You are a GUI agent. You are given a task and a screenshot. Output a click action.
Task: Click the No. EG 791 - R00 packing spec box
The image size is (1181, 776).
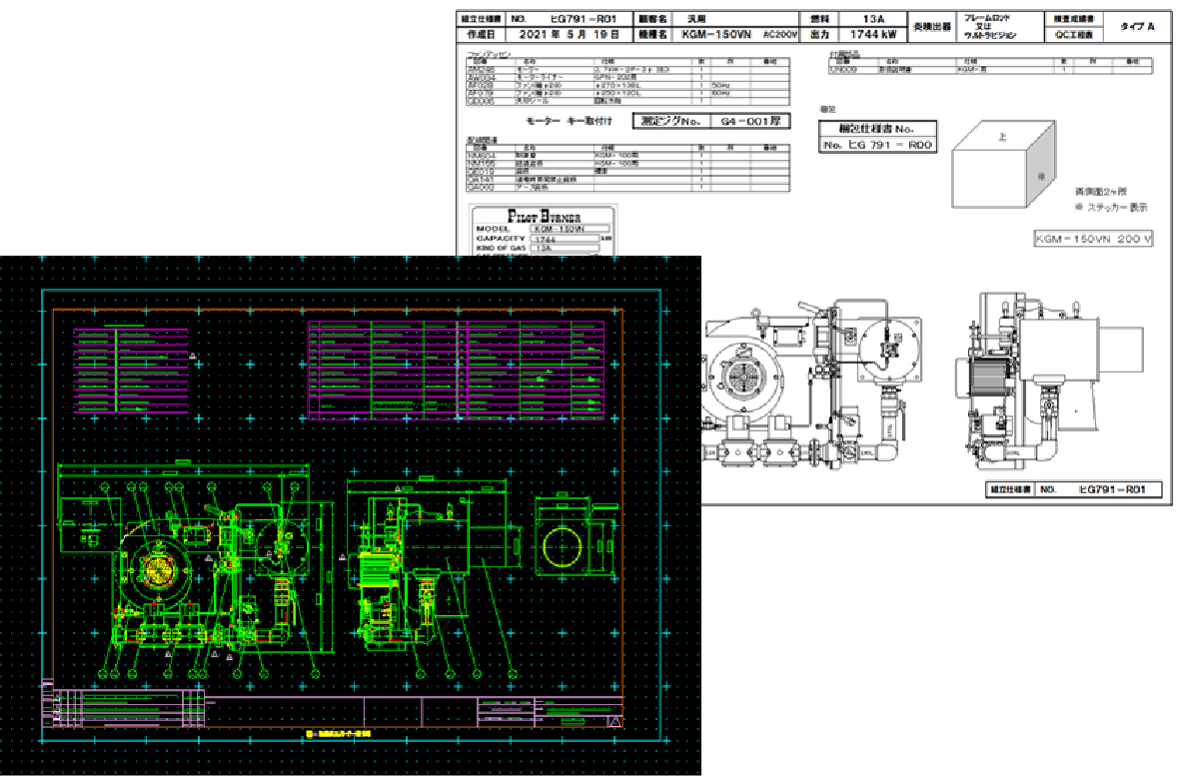(877, 145)
